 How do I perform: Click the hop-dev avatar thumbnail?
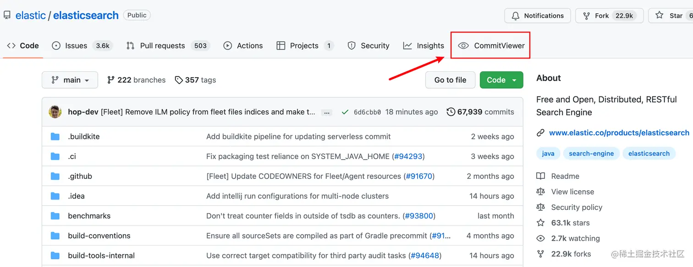(55, 112)
